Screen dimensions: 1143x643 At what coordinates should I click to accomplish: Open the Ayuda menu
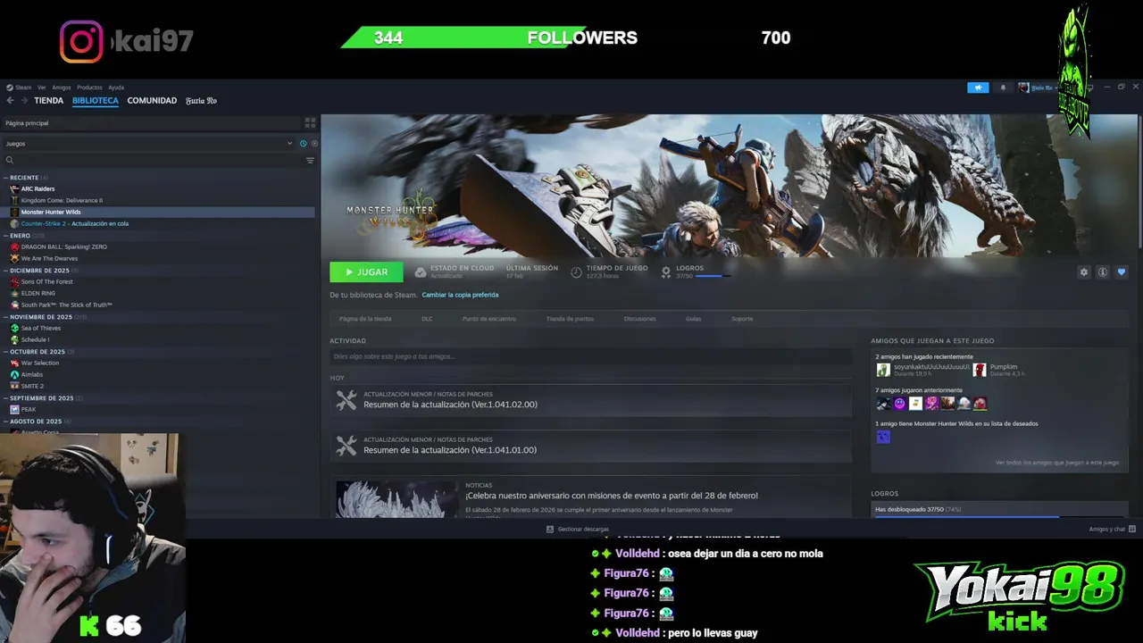click(116, 88)
